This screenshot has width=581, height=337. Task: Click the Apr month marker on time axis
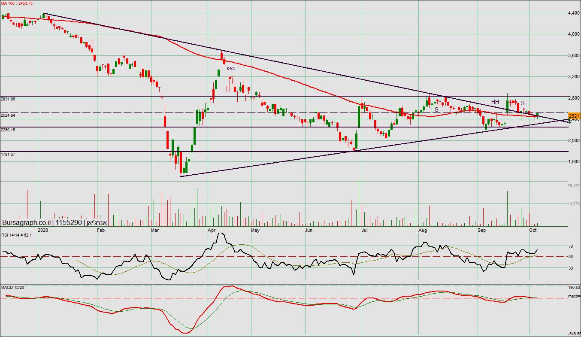tap(212, 230)
